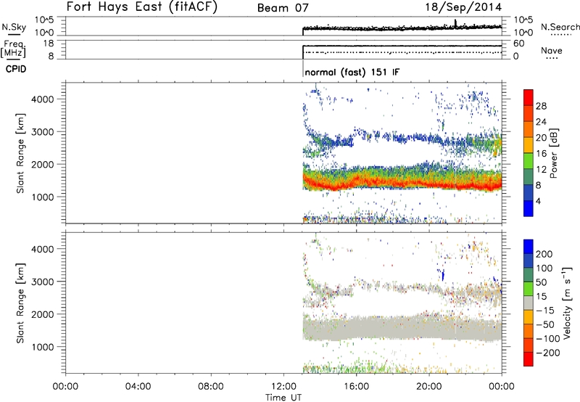Select the 08:00 time tick label
580x402 pixels.
pos(210,387)
